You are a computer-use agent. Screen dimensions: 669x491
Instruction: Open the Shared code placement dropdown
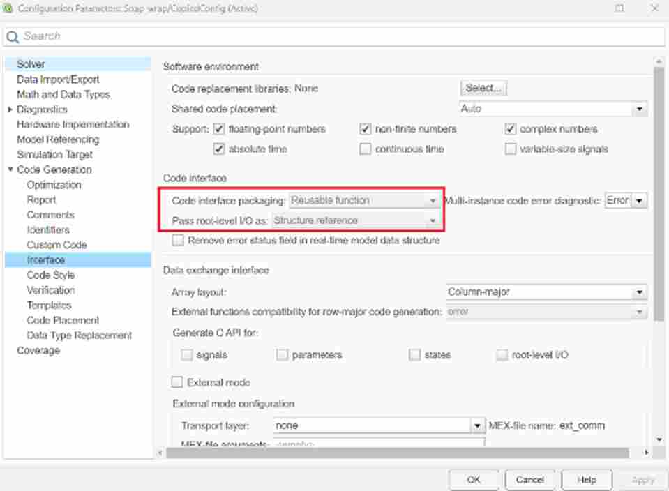(x=638, y=109)
